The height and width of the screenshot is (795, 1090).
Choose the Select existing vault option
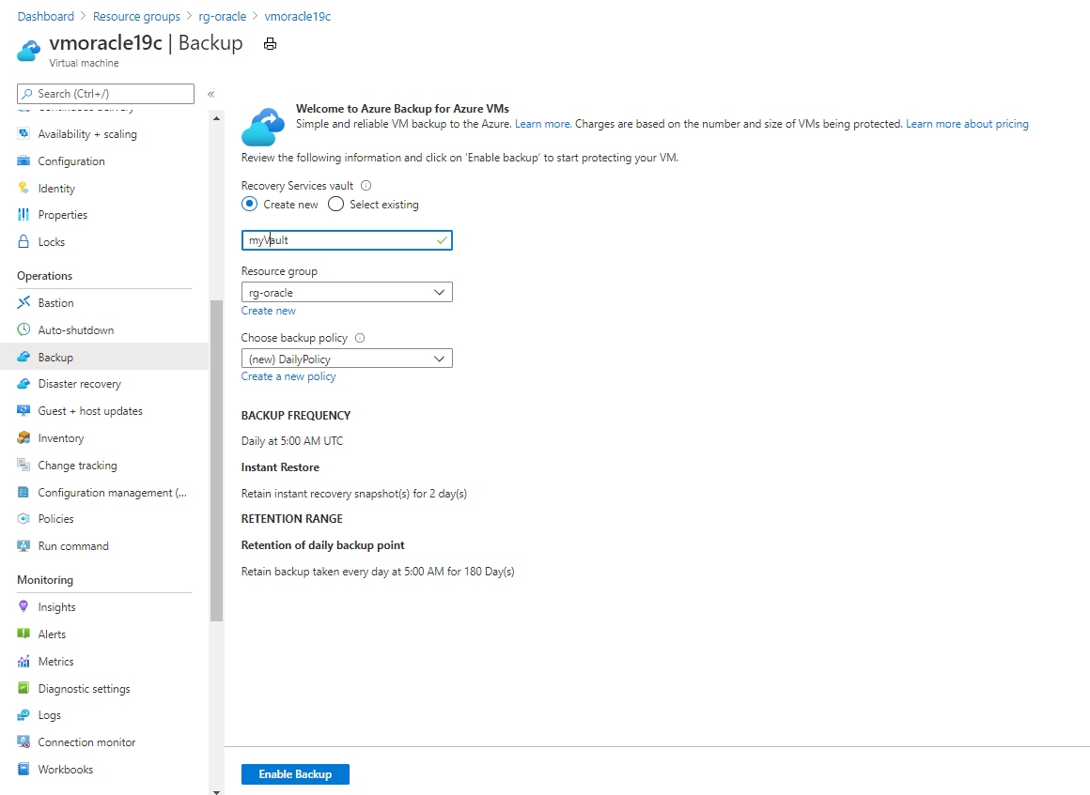pyautogui.click(x=335, y=204)
